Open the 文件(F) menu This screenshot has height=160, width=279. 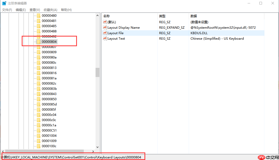[x=7, y=10]
